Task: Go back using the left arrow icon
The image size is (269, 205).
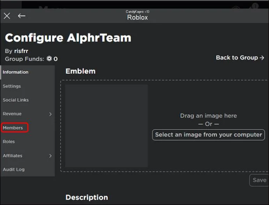Action: [21, 16]
